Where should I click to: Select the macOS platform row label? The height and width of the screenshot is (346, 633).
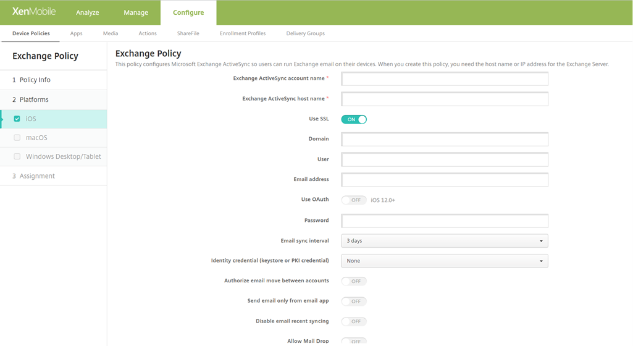coord(36,138)
